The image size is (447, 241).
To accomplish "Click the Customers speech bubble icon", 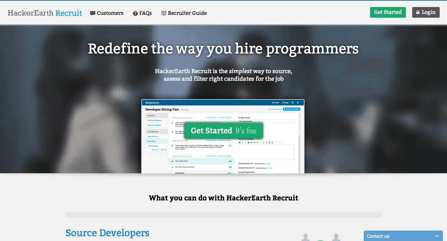I will (93, 13).
